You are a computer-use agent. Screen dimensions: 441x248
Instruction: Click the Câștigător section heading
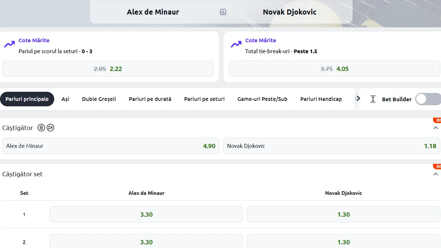tap(17, 128)
